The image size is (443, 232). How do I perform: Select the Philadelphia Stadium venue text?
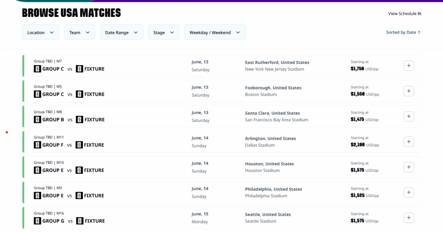(x=266, y=196)
